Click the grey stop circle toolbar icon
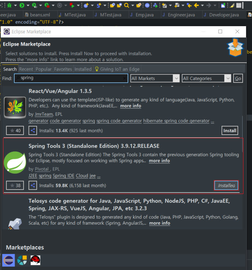252x270 pixels. click(59, 6)
